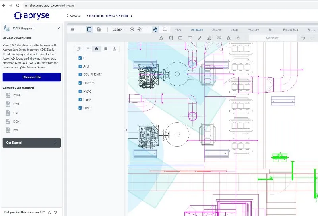Toggle the Electrical layer checkbox
The width and height of the screenshot is (318, 216).
[x=80, y=83]
